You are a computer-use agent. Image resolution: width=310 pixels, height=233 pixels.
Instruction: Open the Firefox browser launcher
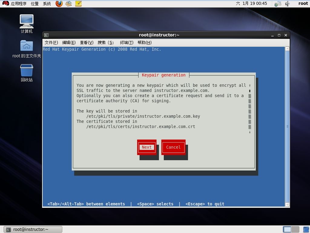point(59,4)
